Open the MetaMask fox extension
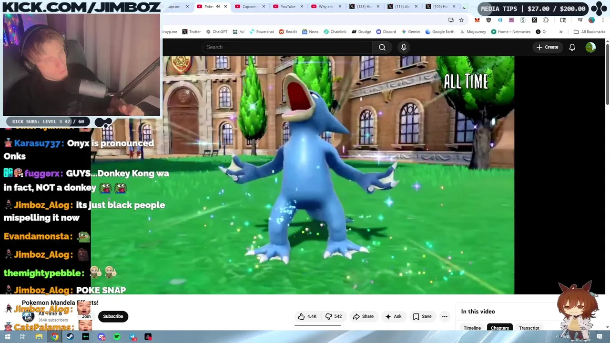 477,20
